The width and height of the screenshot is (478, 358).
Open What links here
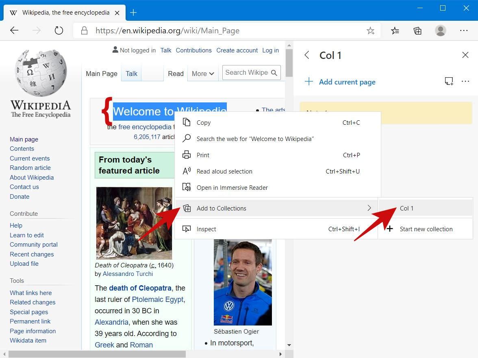click(31, 293)
